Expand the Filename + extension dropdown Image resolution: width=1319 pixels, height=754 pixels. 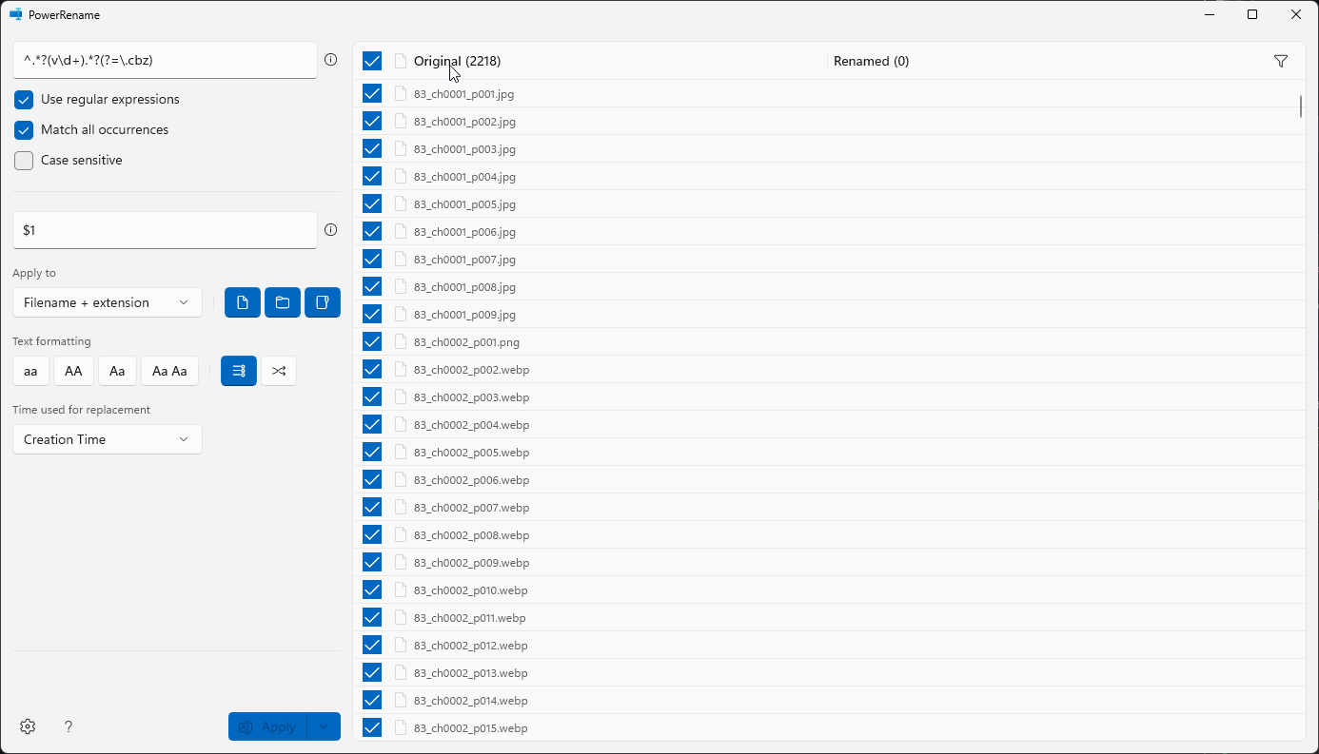pyautogui.click(x=108, y=302)
